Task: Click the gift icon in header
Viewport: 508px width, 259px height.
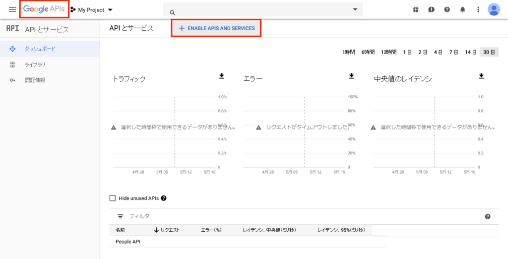Action: pyautogui.click(x=416, y=9)
